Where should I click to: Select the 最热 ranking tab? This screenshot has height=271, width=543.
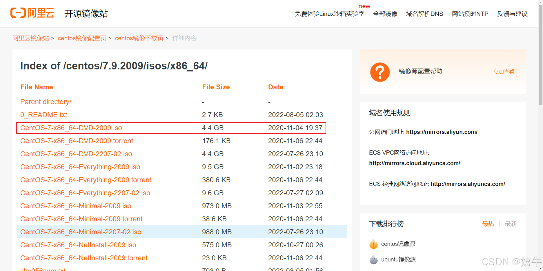tap(488, 224)
